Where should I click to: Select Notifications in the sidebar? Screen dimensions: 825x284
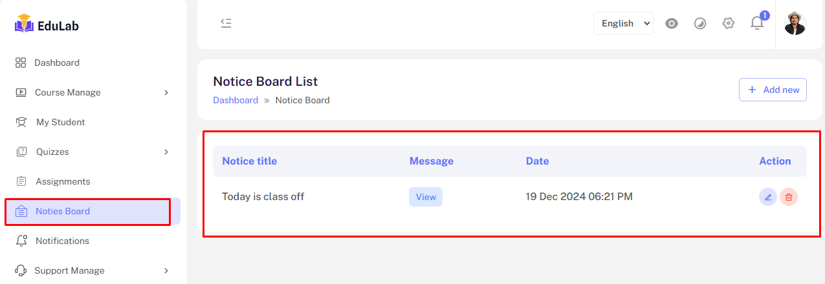point(62,241)
